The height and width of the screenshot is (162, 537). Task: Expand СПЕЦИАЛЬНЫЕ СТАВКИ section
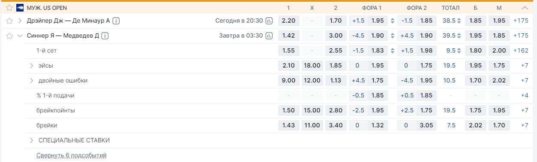[32, 140]
